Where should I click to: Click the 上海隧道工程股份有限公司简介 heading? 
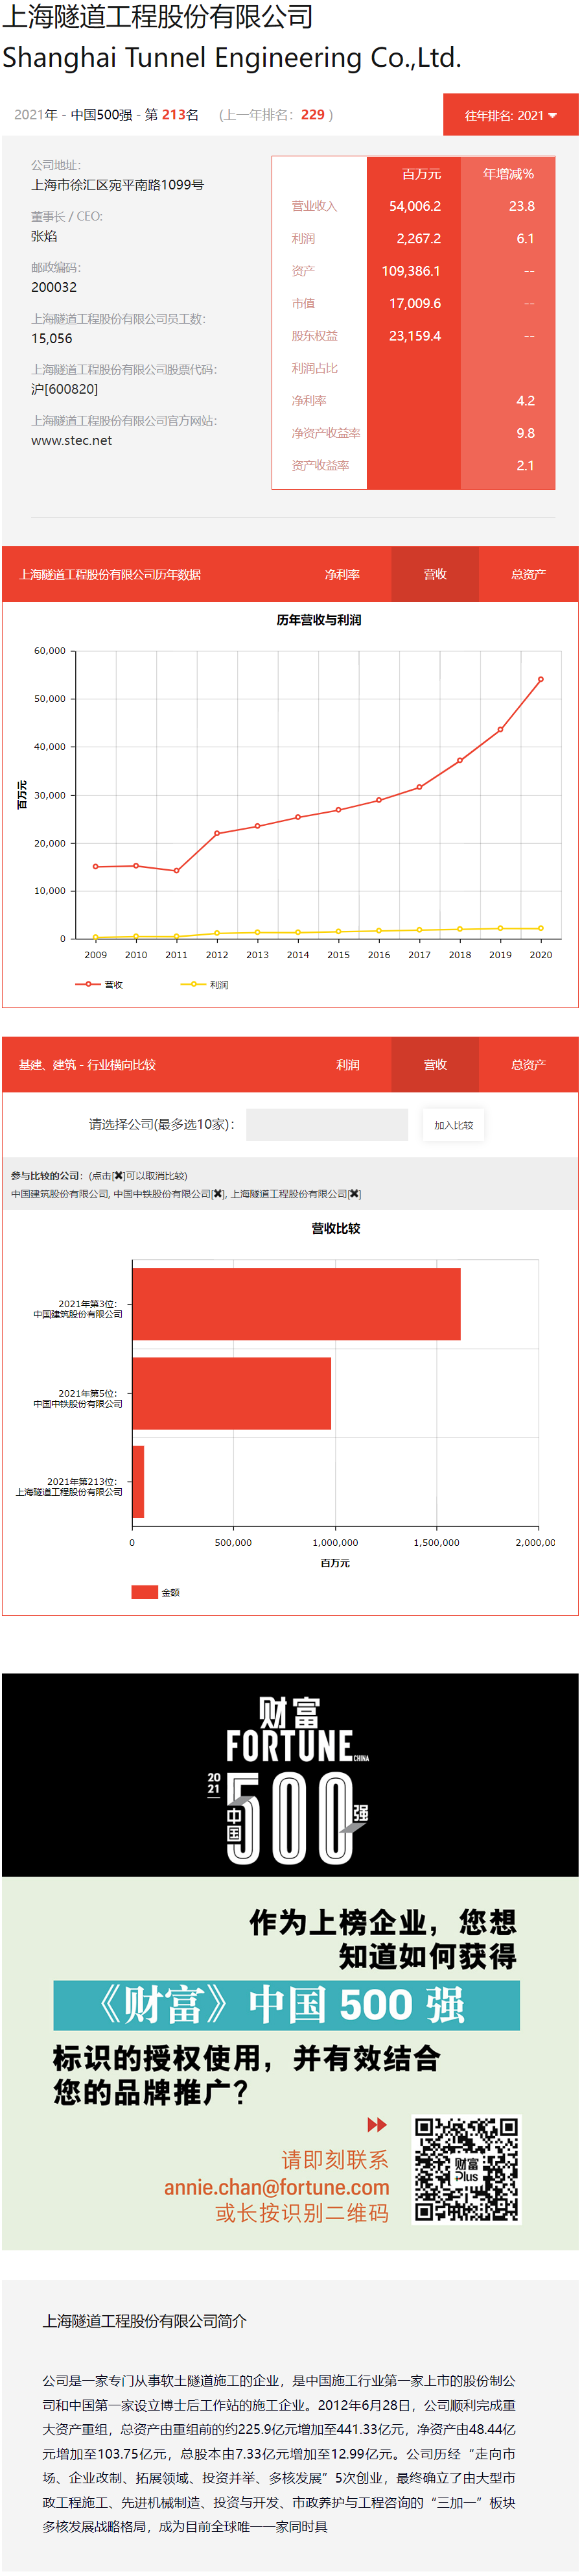145,2322
